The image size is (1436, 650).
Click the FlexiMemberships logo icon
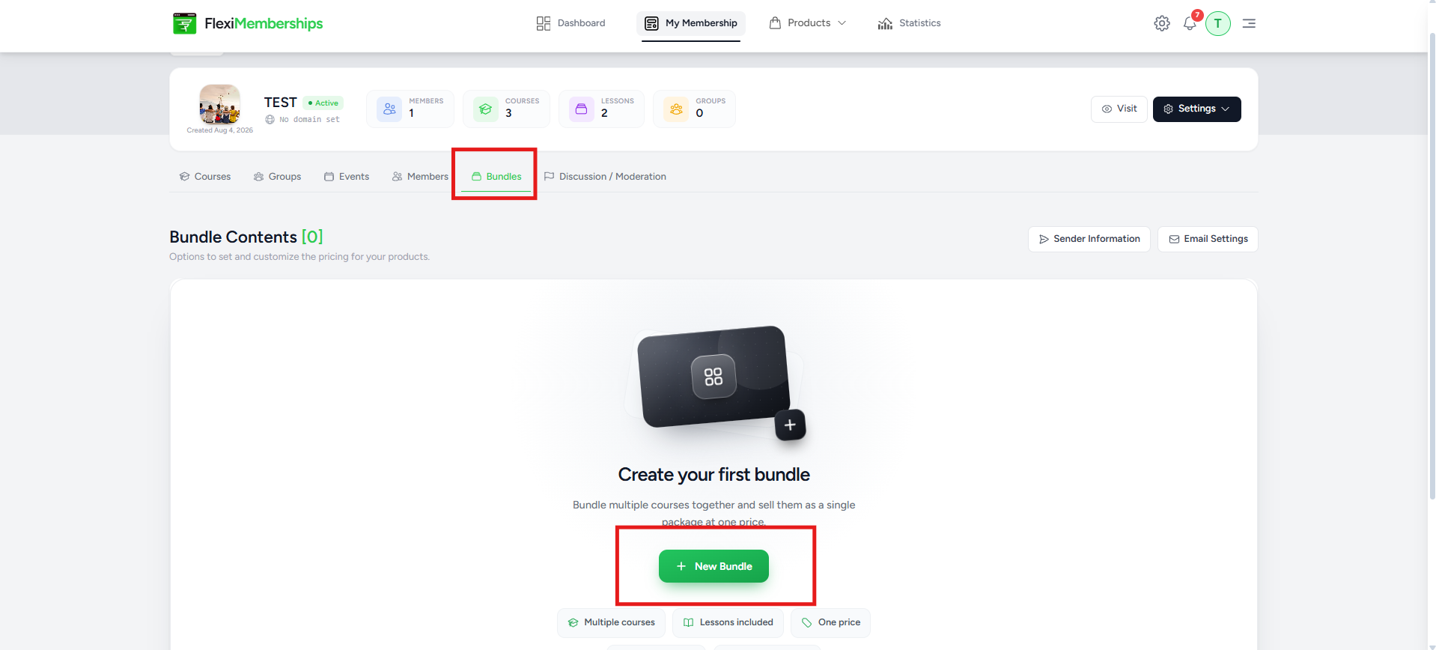[184, 23]
